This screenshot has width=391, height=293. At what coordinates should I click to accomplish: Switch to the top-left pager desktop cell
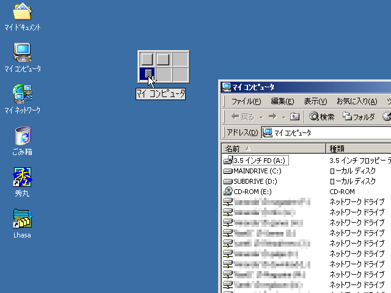(x=147, y=59)
